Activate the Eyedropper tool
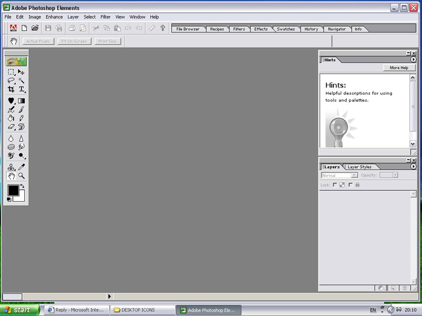Viewport: 422px width, 316px height. point(22,167)
